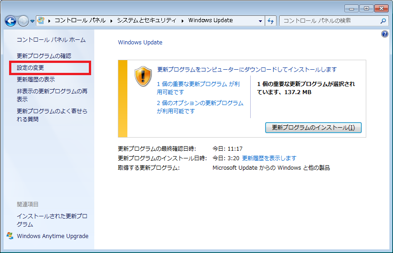Expand the arrow after システムとセキュリティ breadcrumb

coord(183,21)
